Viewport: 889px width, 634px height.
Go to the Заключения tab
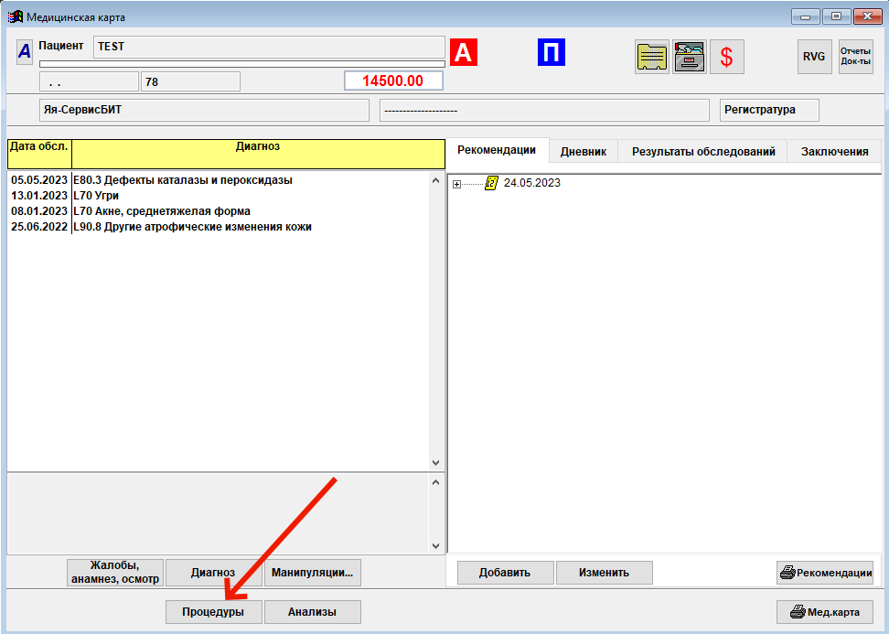[x=834, y=152]
